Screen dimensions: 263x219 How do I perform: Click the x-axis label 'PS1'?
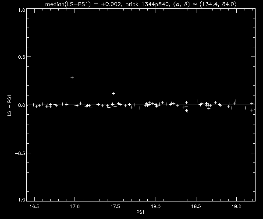[x=140, y=212]
